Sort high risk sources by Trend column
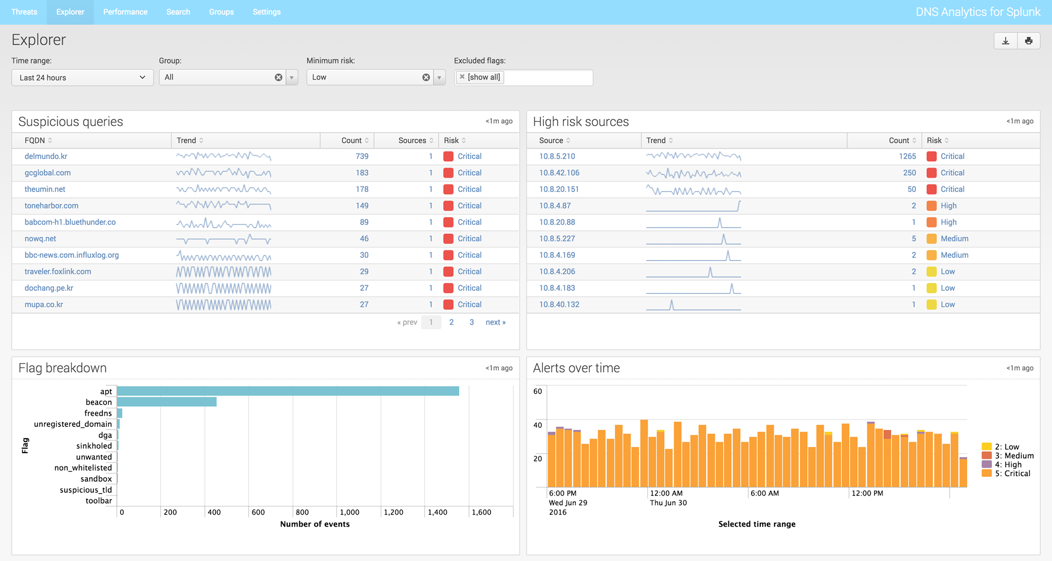The height and width of the screenshot is (561, 1052). click(x=660, y=141)
